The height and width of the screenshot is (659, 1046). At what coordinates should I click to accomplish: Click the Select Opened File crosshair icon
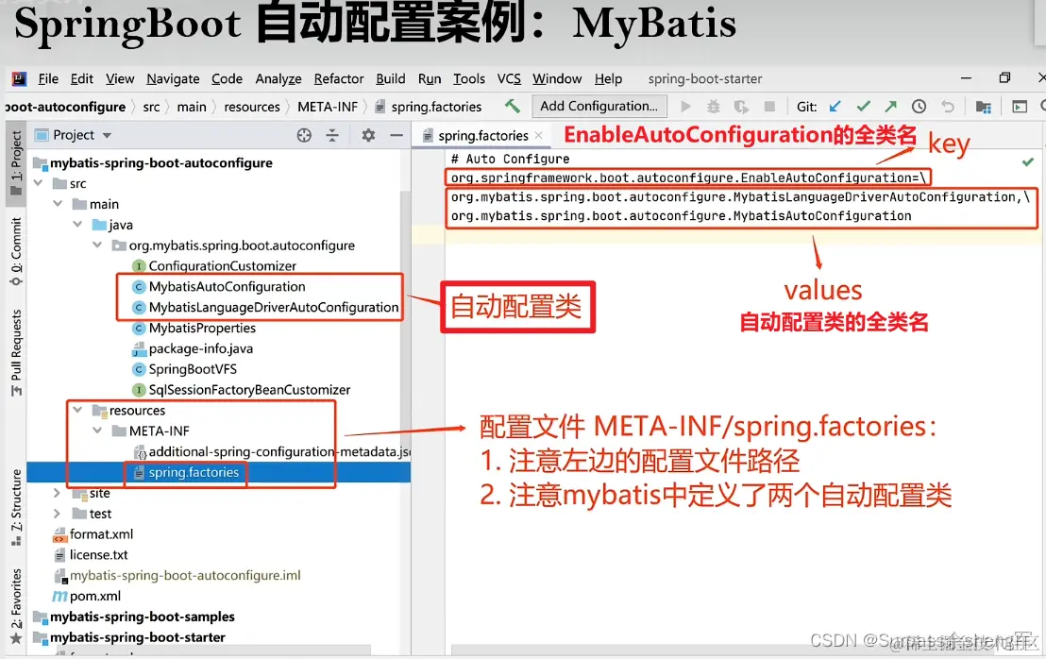coord(304,135)
